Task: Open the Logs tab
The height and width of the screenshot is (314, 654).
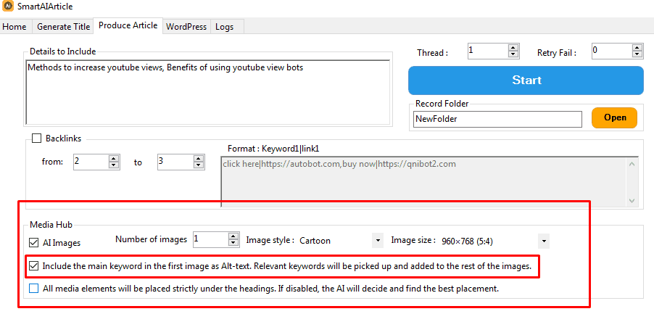Action: [224, 27]
